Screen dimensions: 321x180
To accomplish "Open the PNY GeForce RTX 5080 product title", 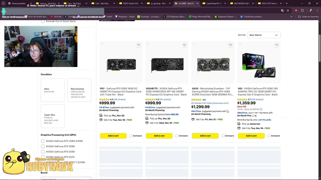I will [x=121, y=91].
